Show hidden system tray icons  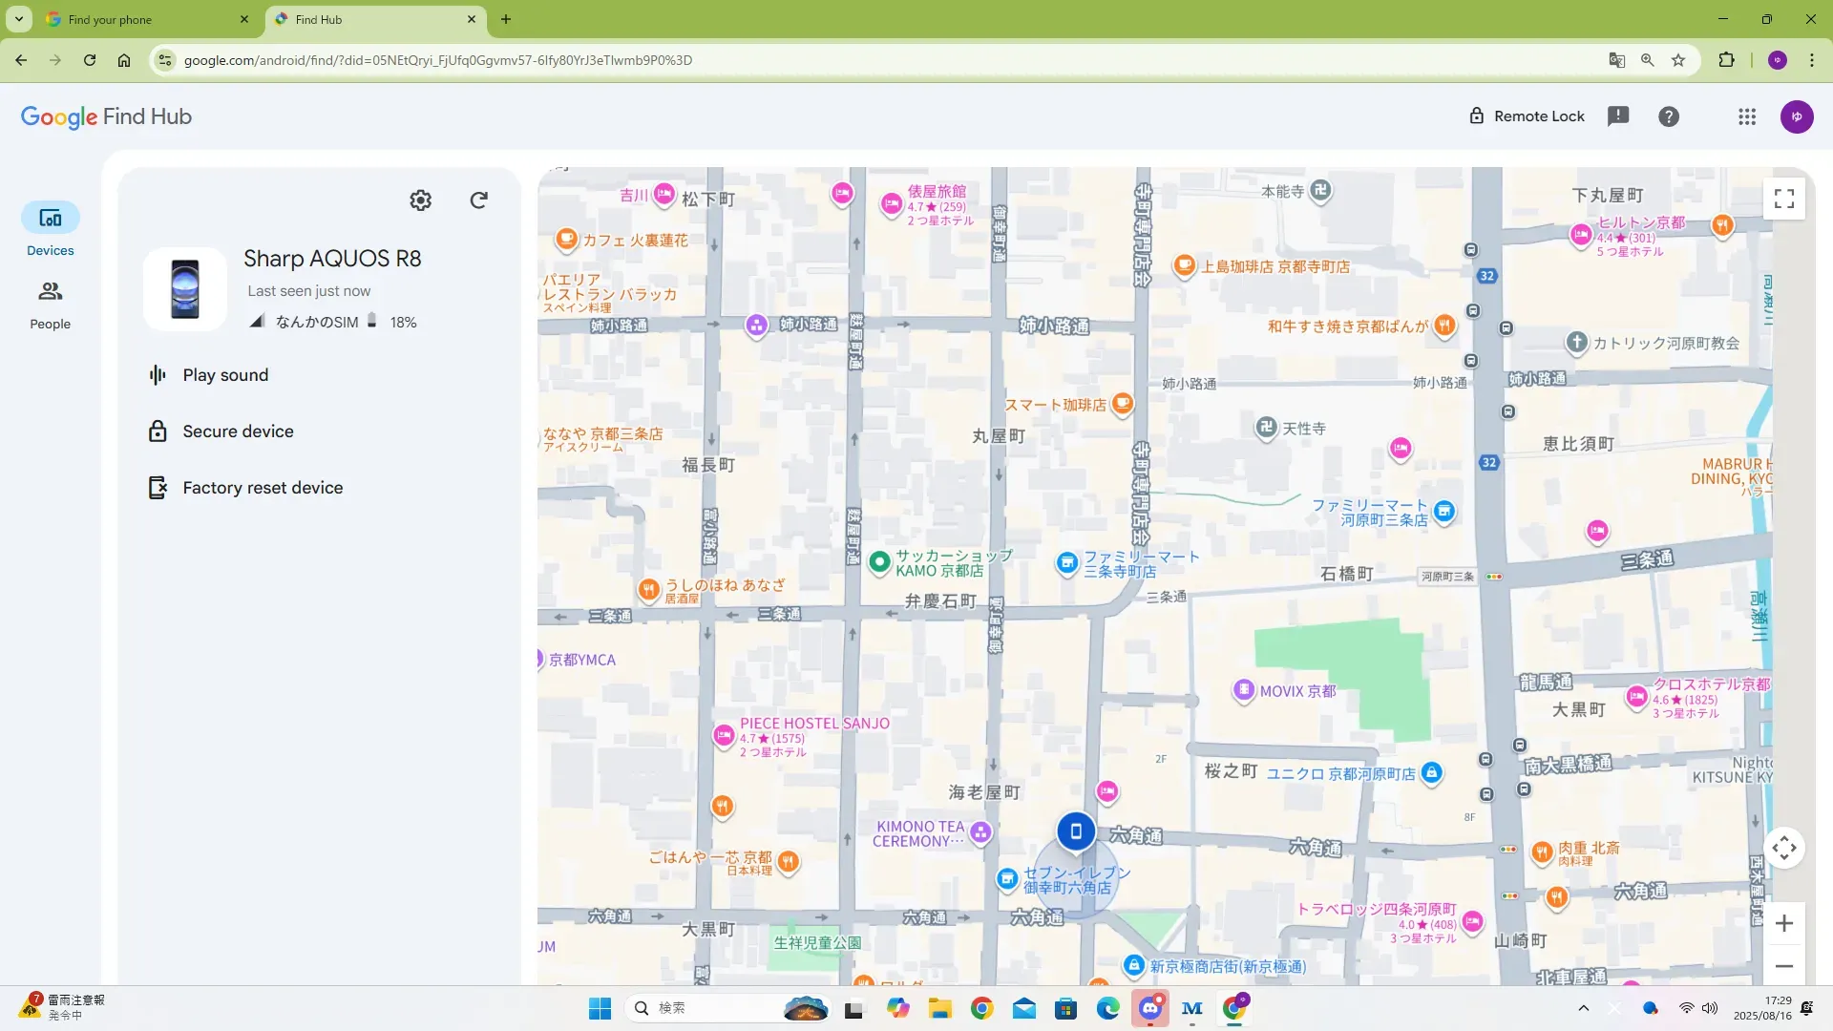(1583, 1008)
